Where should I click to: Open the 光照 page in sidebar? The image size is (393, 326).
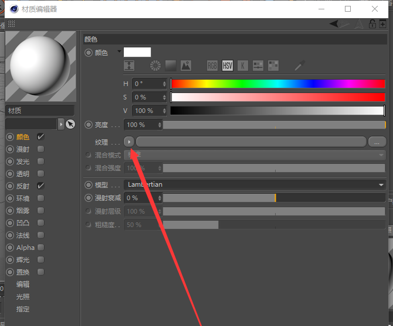click(23, 297)
